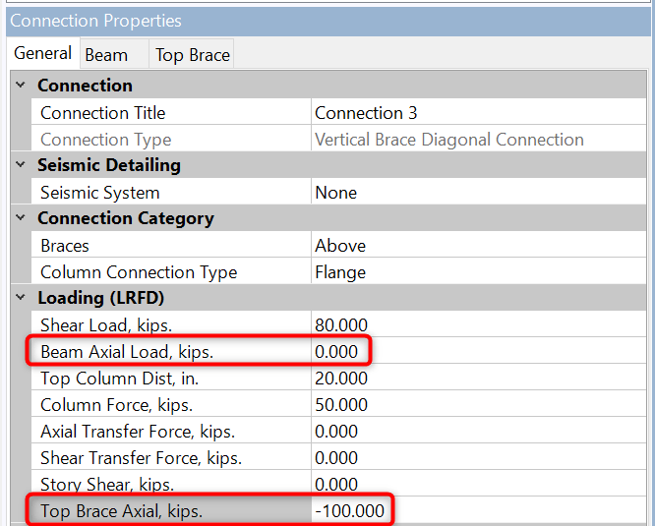Open the Seismic System value dropdown
Screen dimensions: 655x526
[x=478, y=193]
